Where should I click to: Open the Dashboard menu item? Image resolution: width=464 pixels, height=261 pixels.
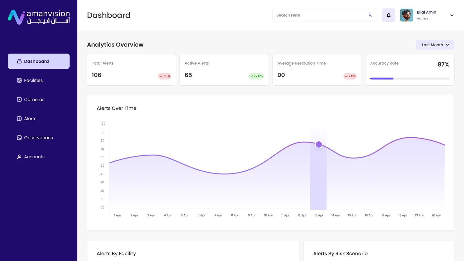39,61
